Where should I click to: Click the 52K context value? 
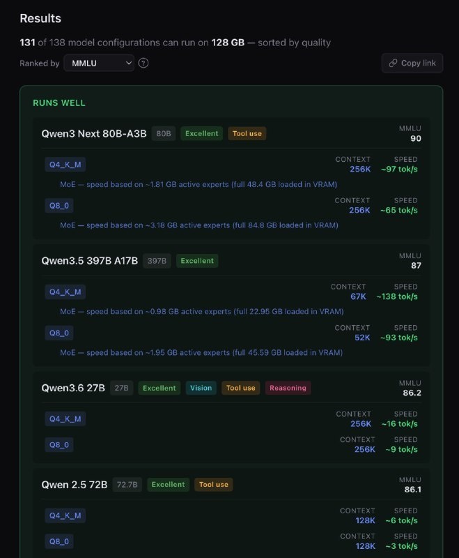coord(362,338)
